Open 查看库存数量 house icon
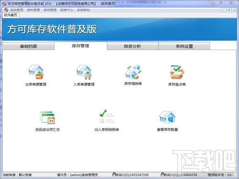This screenshot has width=239, height=179. pos(167,117)
